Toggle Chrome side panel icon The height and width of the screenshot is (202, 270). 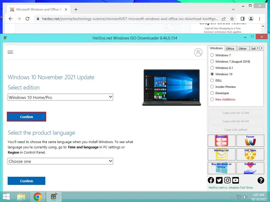243,19
